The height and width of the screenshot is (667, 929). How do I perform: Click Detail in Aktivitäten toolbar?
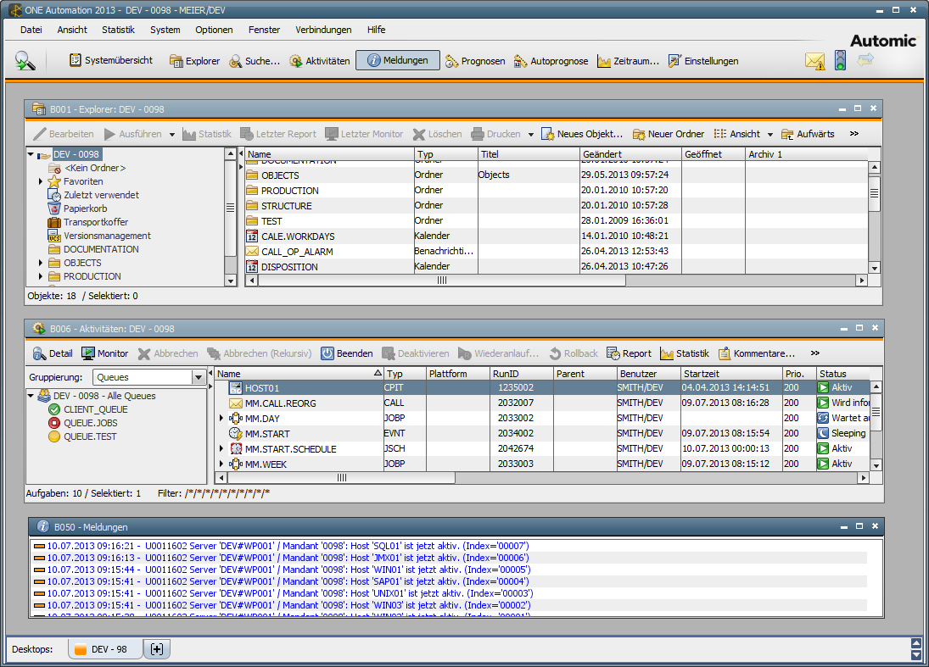(53, 353)
